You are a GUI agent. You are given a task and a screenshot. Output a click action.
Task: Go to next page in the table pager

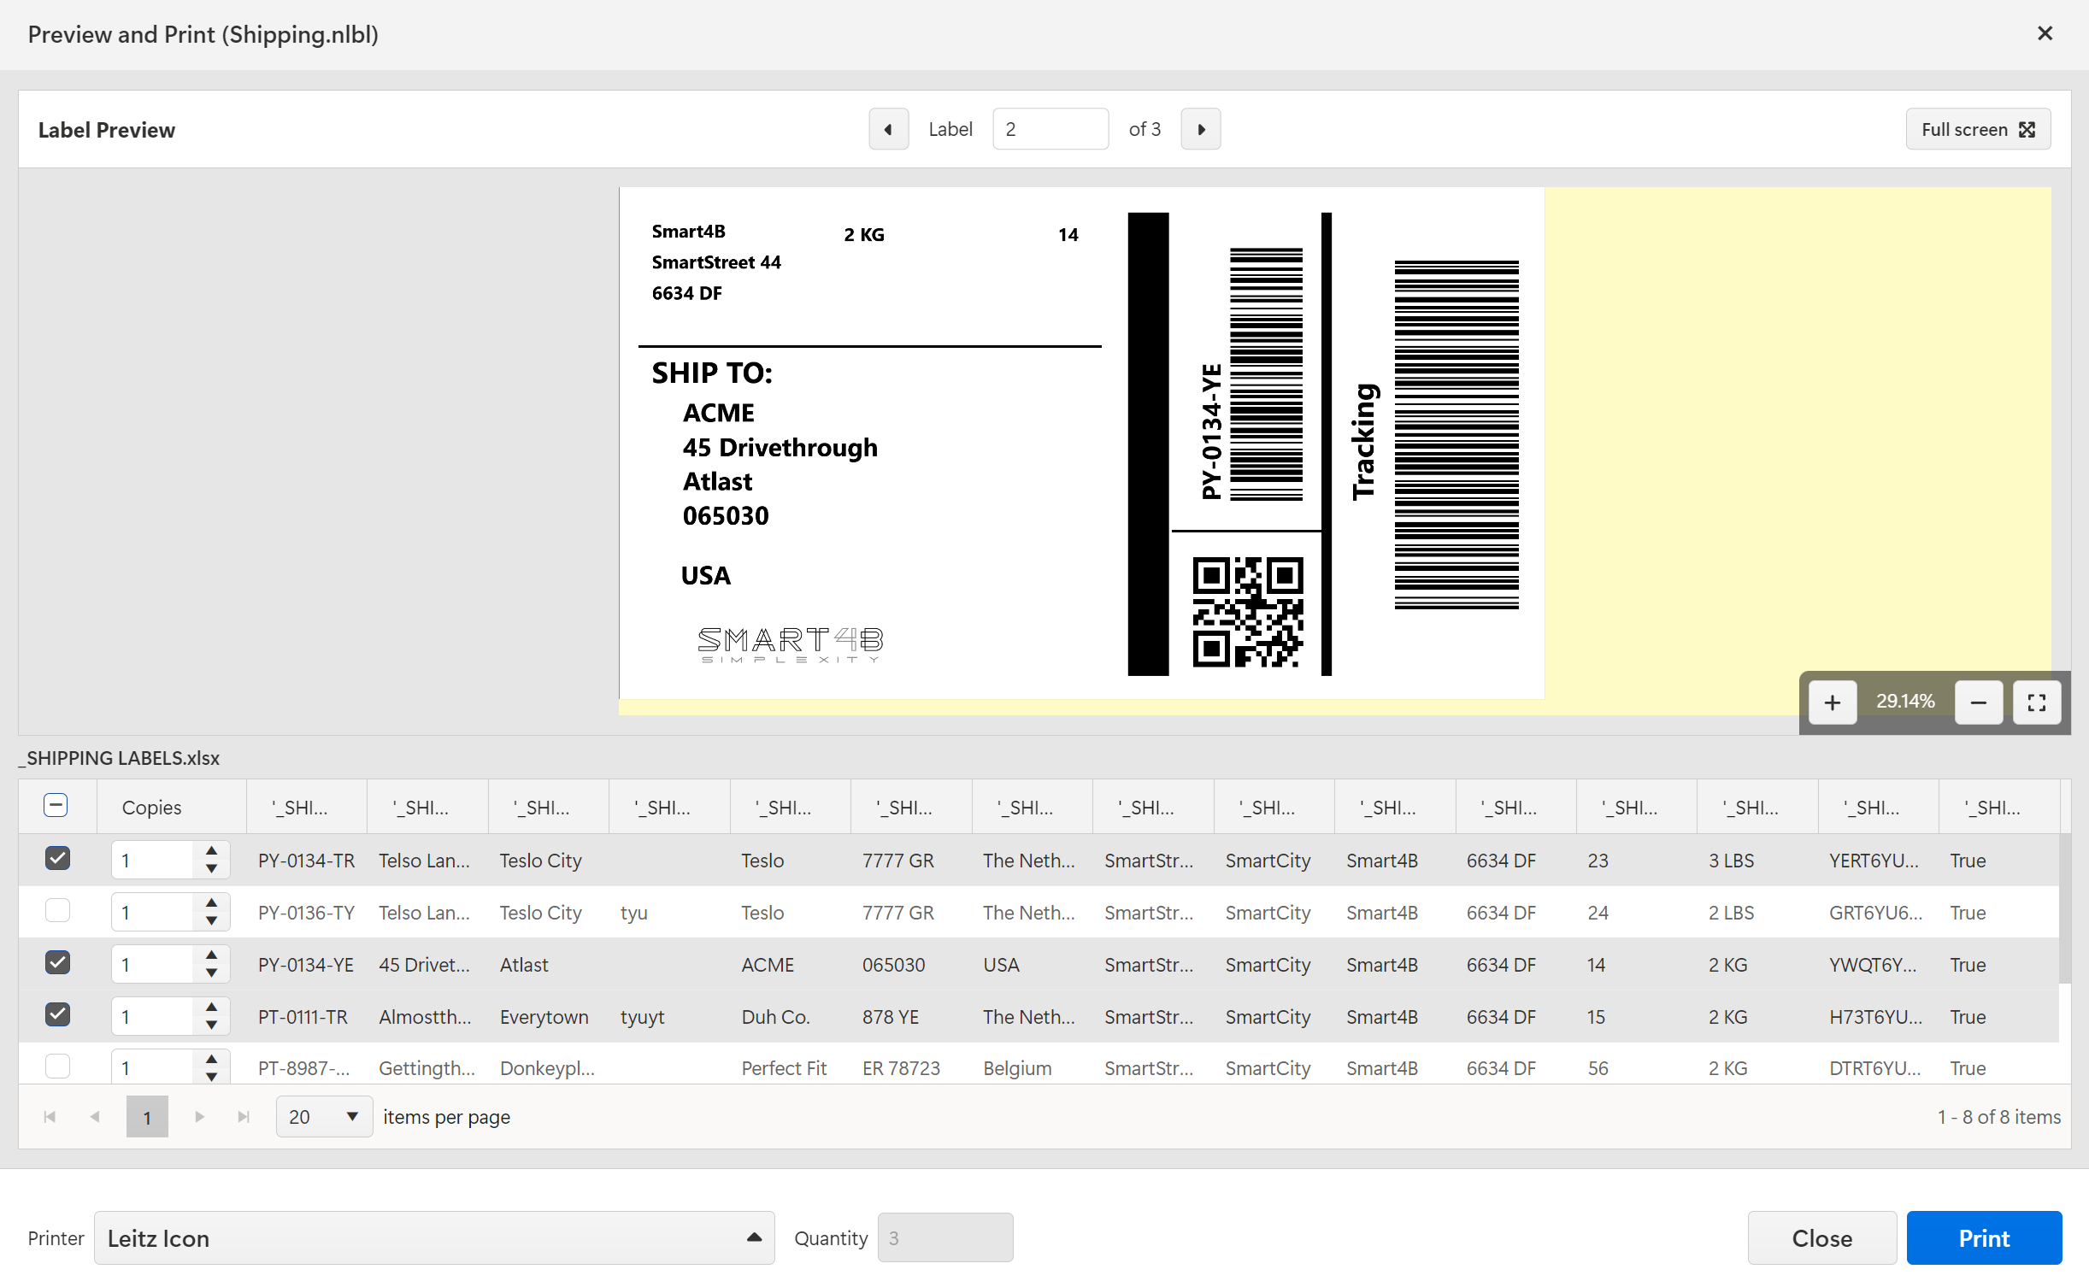pos(199,1116)
